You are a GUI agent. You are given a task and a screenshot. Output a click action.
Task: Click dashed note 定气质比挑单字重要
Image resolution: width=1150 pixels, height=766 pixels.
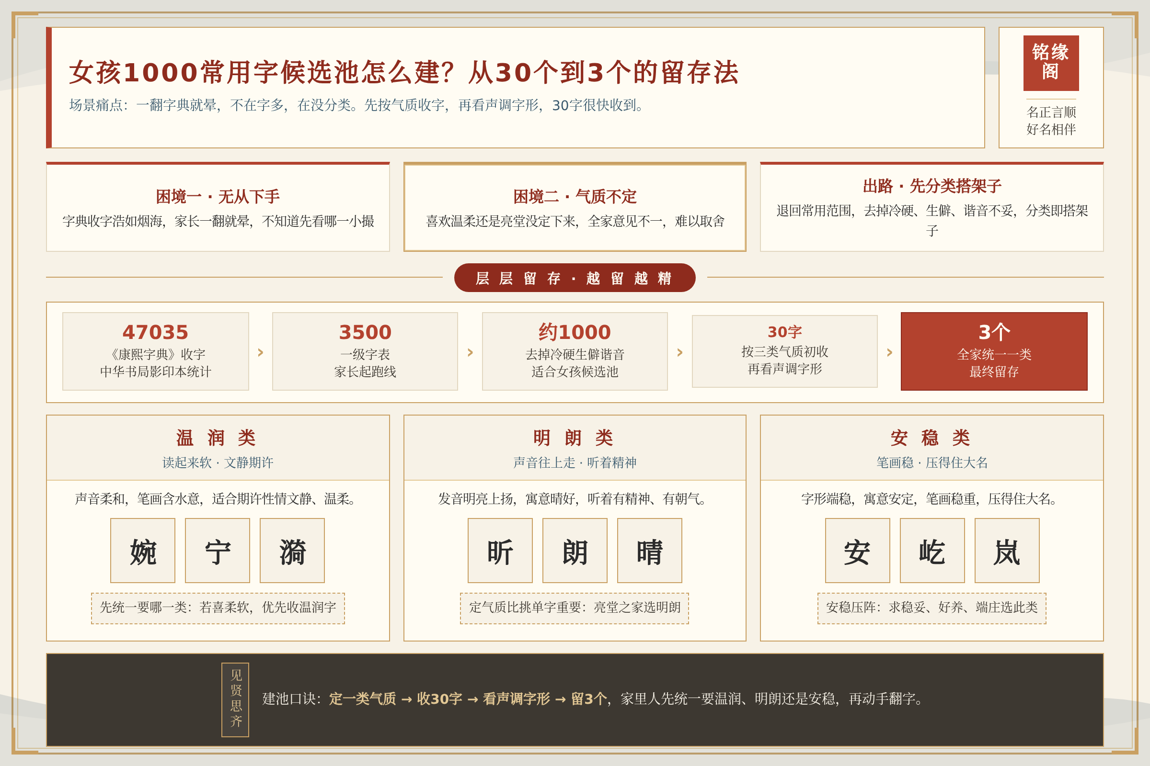(x=575, y=608)
